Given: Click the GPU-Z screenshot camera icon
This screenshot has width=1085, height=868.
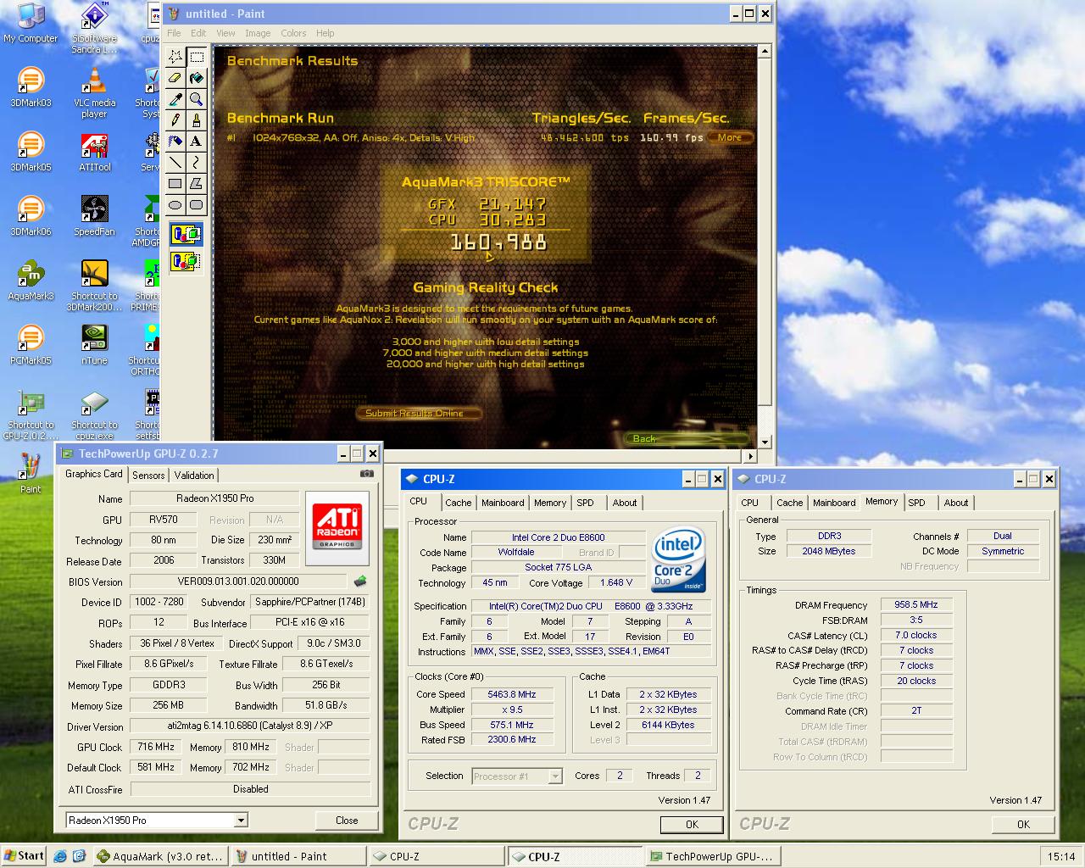Looking at the screenshot, I should click(x=367, y=474).
